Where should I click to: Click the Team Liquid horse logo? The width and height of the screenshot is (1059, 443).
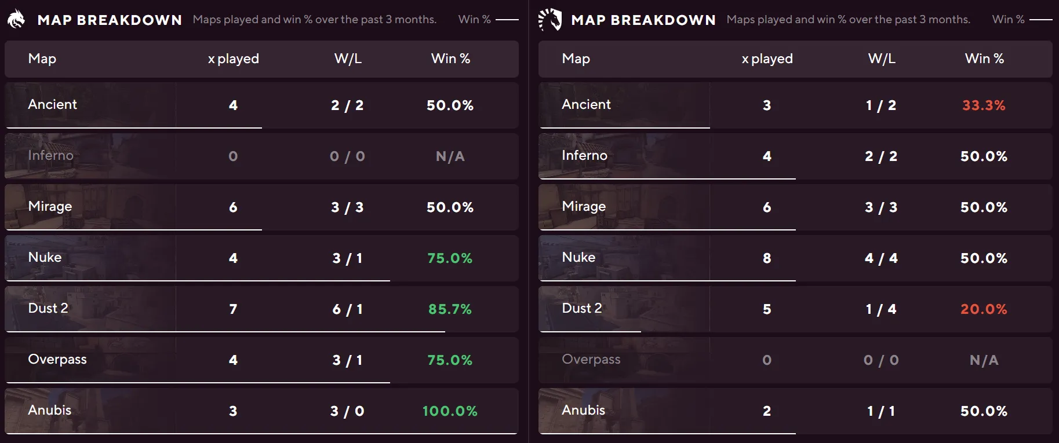click(549, 19)
